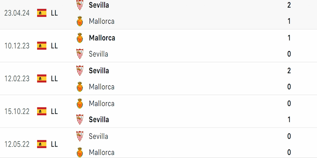The width and height of the screenshot is (317, 158).
Task: Click Mallorca crest in 10.12.23 match
Action: pos(80,38)
